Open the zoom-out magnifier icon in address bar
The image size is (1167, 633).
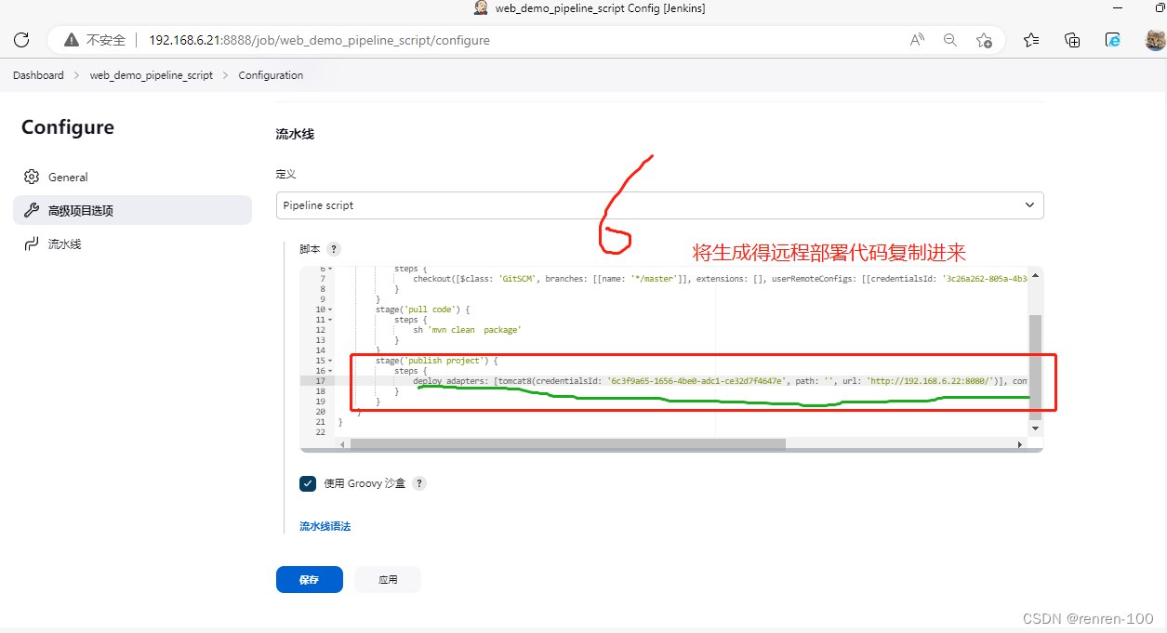(x=950, y=40)
